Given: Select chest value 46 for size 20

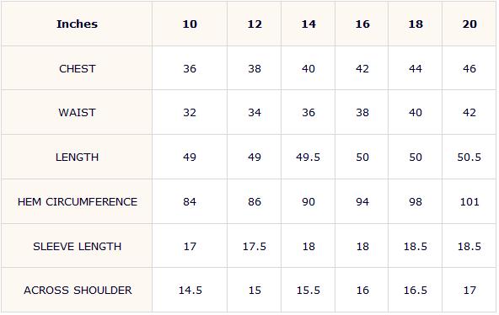Looking at the screenshot, I should pos(469,69).
